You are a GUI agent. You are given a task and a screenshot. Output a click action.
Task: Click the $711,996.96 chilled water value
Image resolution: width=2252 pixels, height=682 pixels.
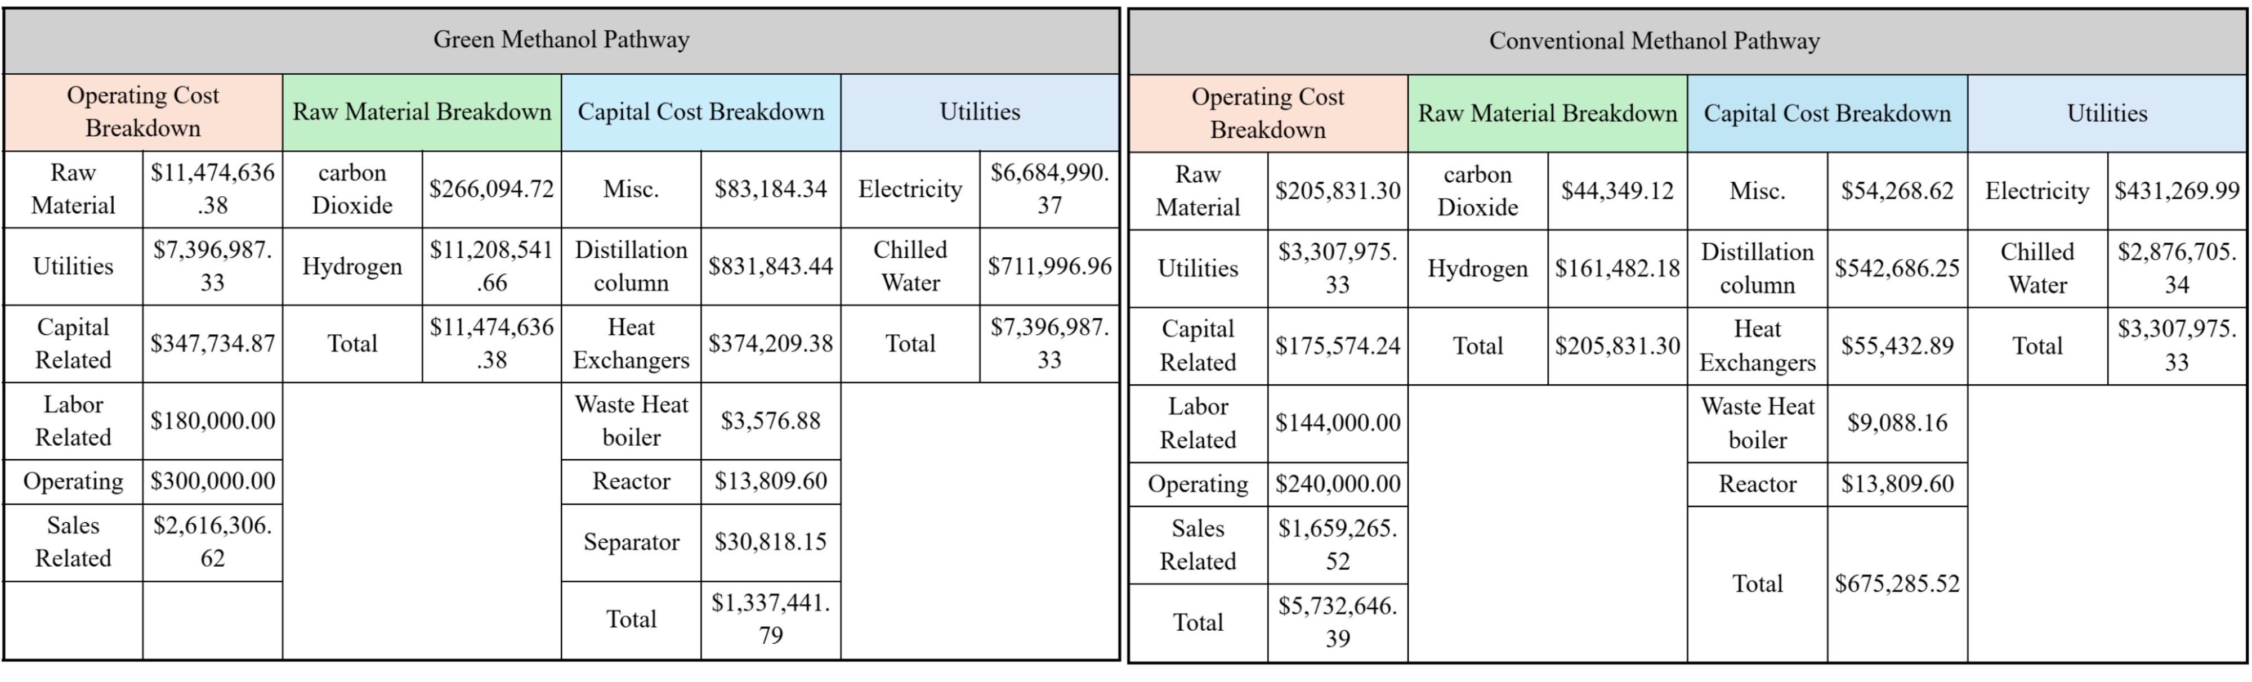(x=1049, y=266)
